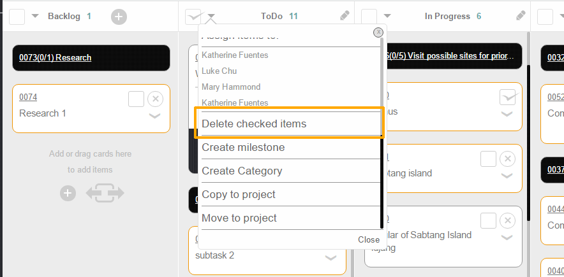
Task: Expand the subtask 2 card chevron
Action: tap(330, 258)
